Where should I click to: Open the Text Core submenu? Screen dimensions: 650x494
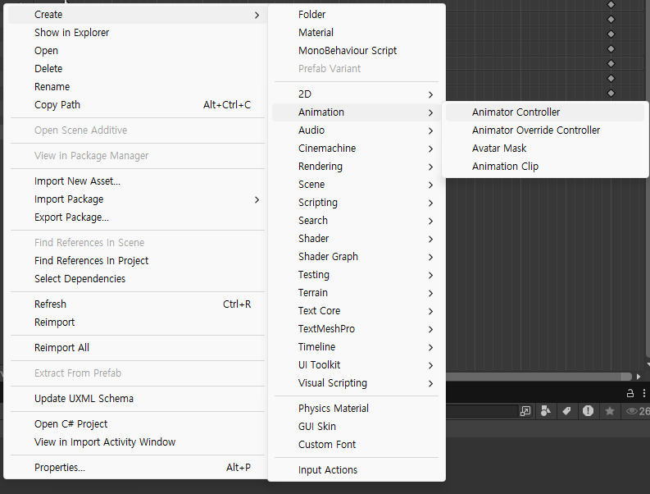[357, 311]
